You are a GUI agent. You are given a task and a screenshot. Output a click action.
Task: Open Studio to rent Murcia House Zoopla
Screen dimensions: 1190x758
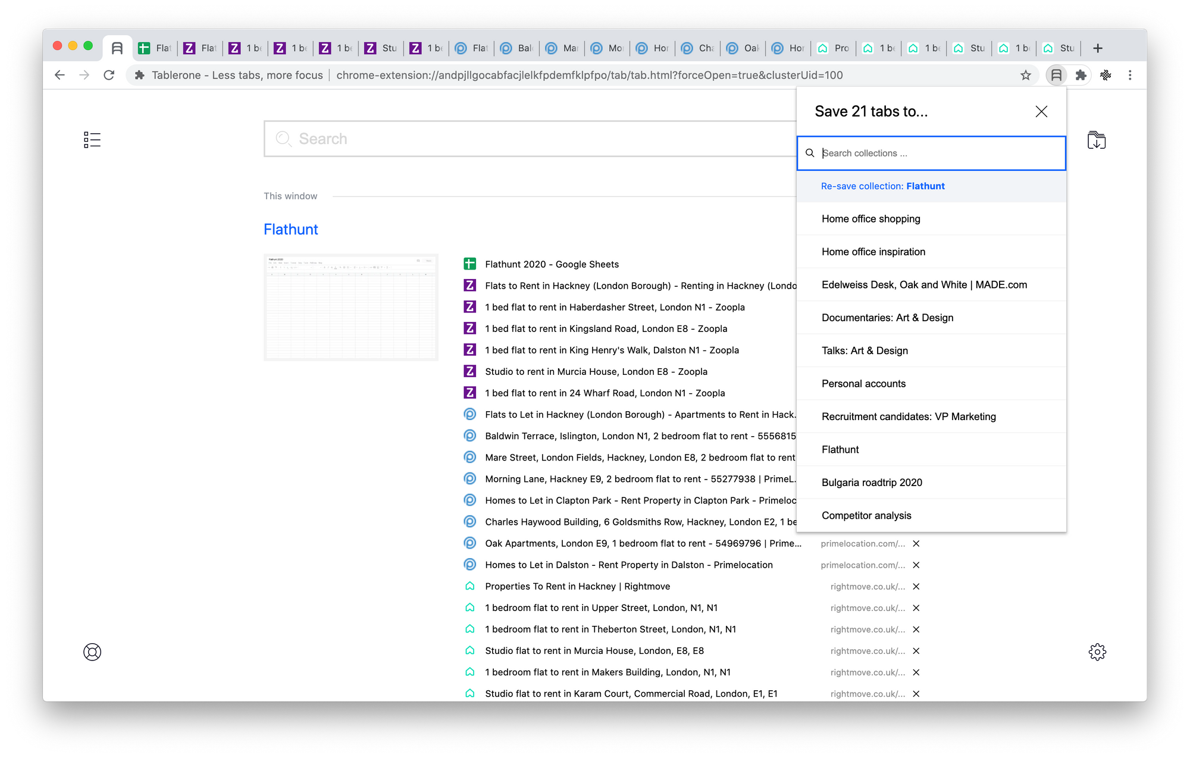coord(596,371)
